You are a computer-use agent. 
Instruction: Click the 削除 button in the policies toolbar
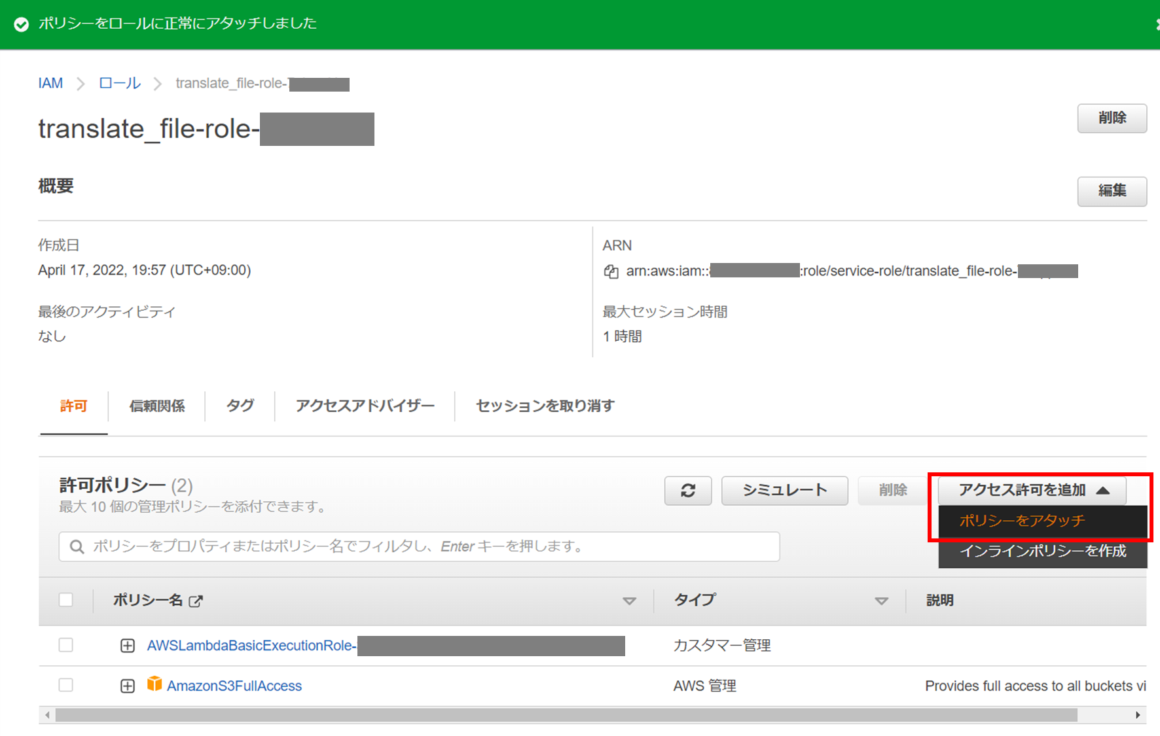[x=893, y=491]
